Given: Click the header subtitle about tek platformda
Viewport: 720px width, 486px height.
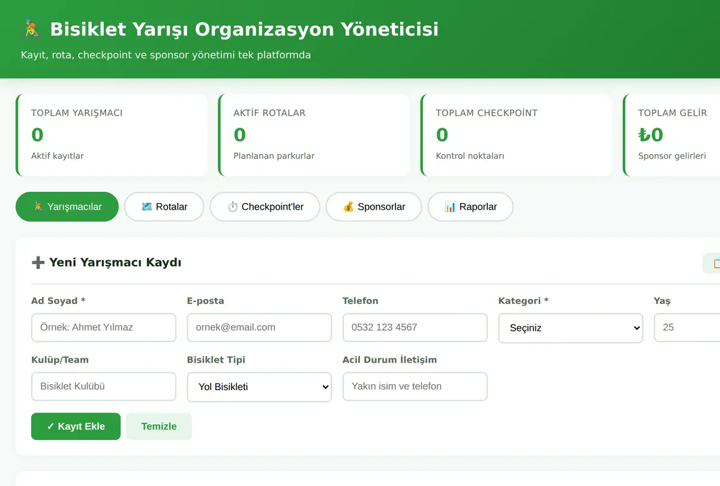Looking at the screenshot, I should 166,55.
